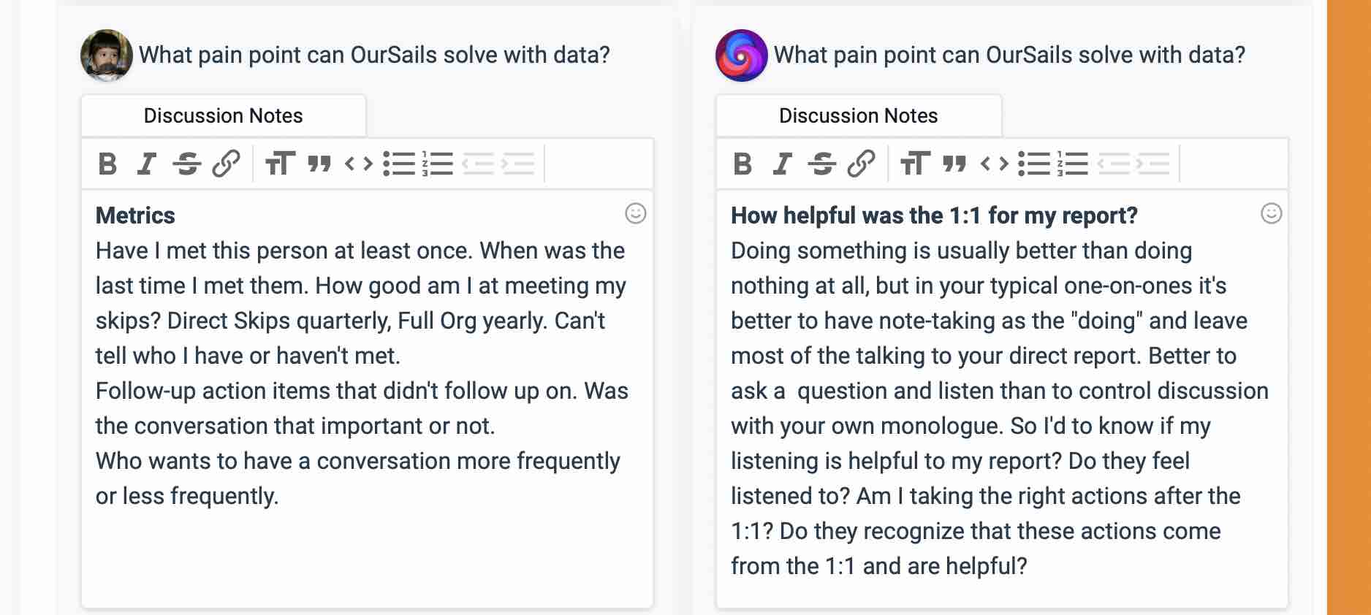Insert link in right notes editor
This screenshot has width=1371, height=615.
[861, 164]
